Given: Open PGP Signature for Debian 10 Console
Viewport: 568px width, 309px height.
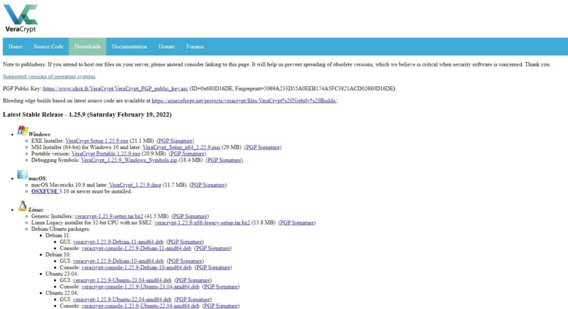Looking at the screenshot, I should click(x=213, y=267).
